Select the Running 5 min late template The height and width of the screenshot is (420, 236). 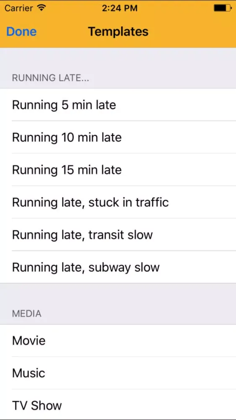[118, 105]
